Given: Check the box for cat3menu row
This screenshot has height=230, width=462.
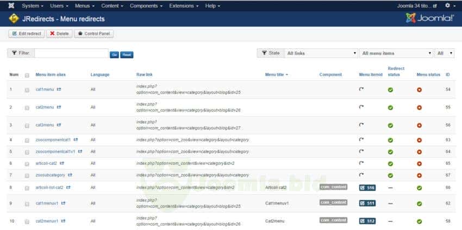Looking at the screenshot, I should pyautogui.click(x=27, y=126).
